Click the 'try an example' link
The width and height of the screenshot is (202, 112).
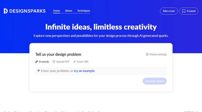coord(84,71)
